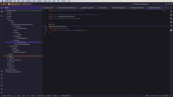Screen dimensions: 173x97
Task: Open the Run tool window icon
Action: tap(2, 82)
